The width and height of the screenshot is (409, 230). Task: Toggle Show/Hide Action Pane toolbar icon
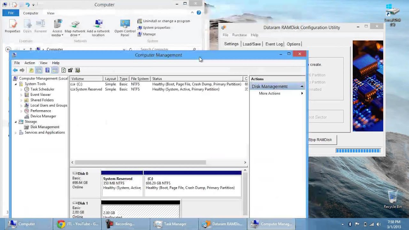(55, 70)
